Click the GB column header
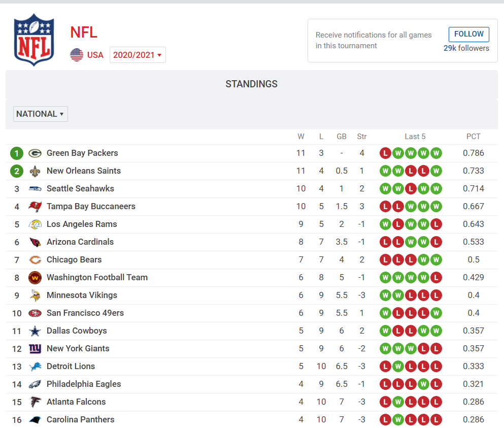The image size is (504, 428). 342,137
